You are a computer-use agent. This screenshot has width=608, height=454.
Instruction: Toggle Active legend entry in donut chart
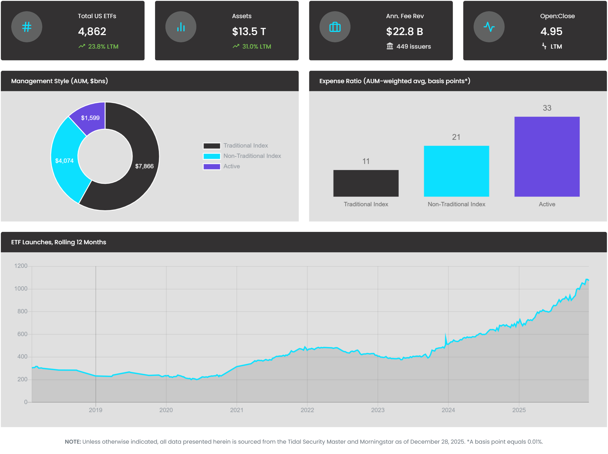click(x=231, y=166)
